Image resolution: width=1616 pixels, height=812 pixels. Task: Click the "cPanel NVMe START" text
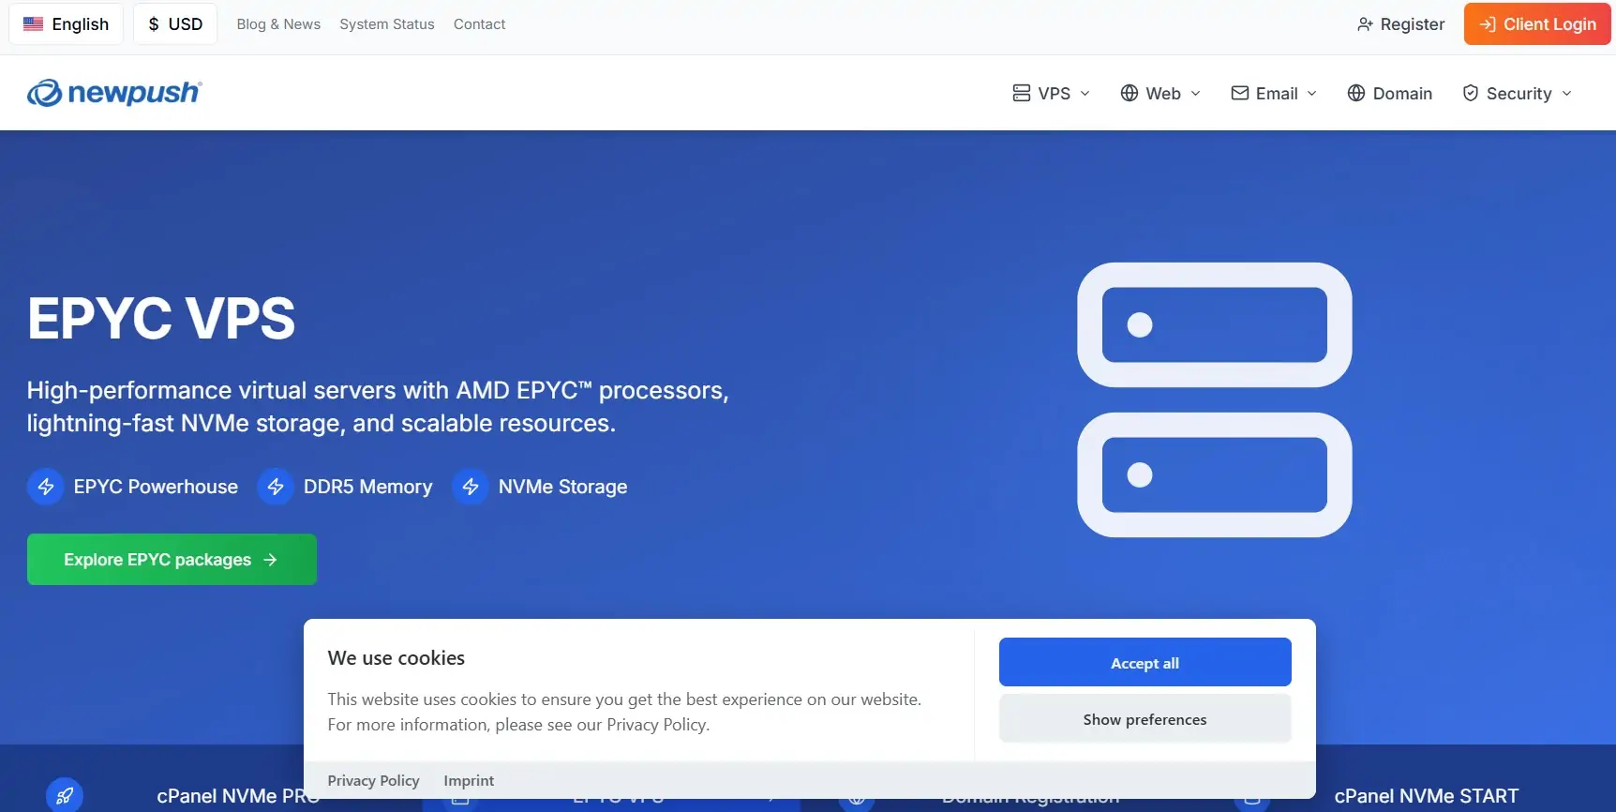[x=1426, y=796]
